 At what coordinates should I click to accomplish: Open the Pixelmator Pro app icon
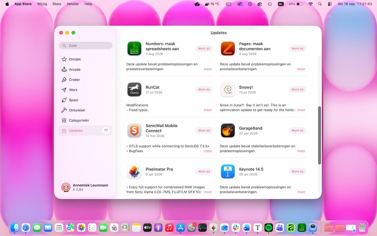click(x=134, y=172)
